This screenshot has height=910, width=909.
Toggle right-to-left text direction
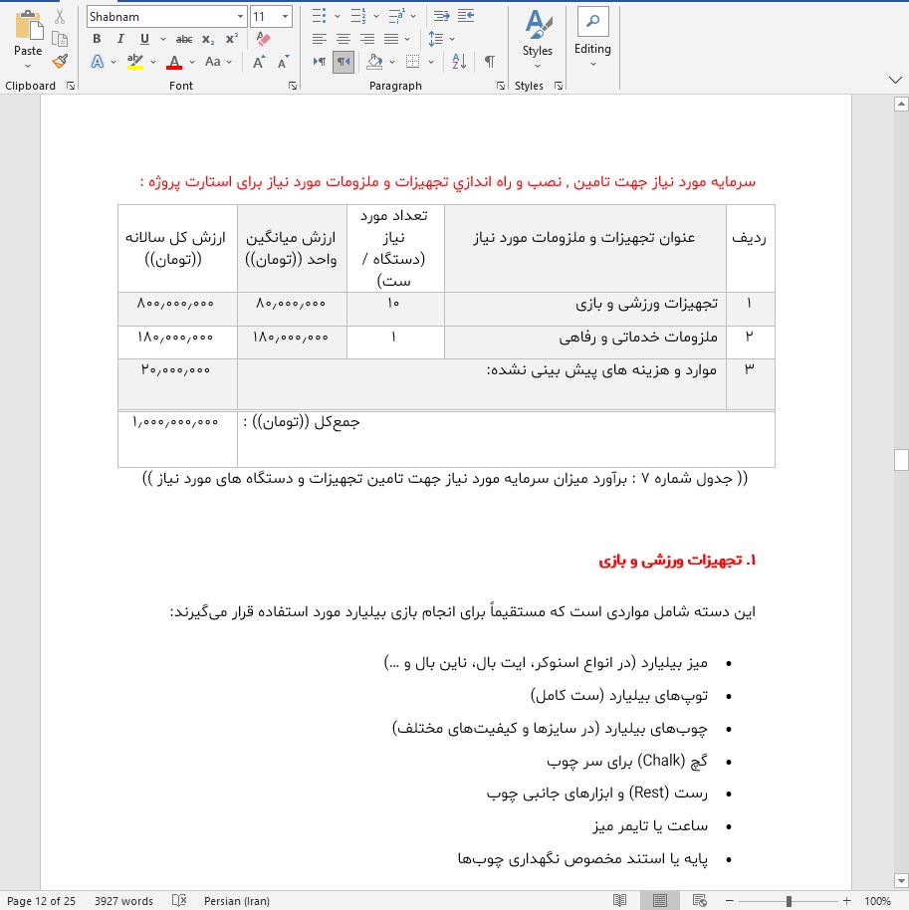344,61
